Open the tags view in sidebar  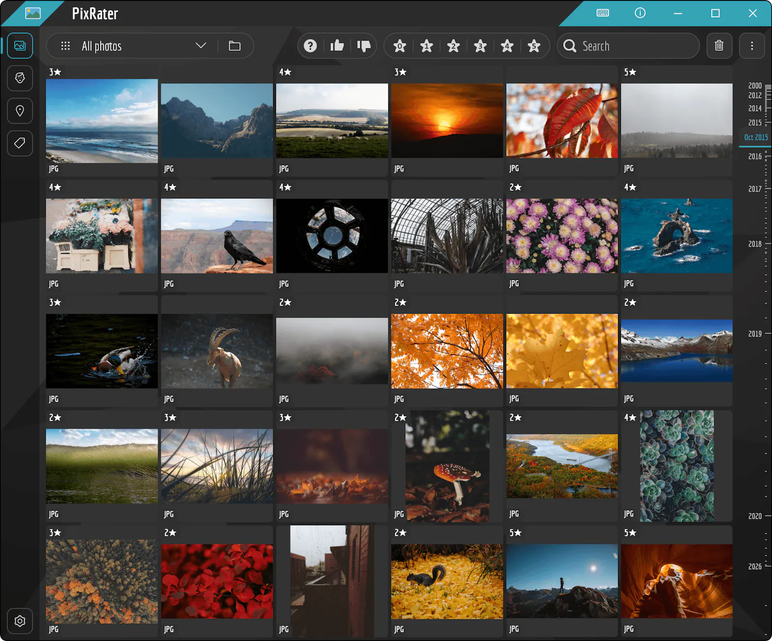click(x=20, y=143)
